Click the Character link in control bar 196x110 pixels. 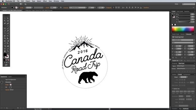tap(66, 8)
